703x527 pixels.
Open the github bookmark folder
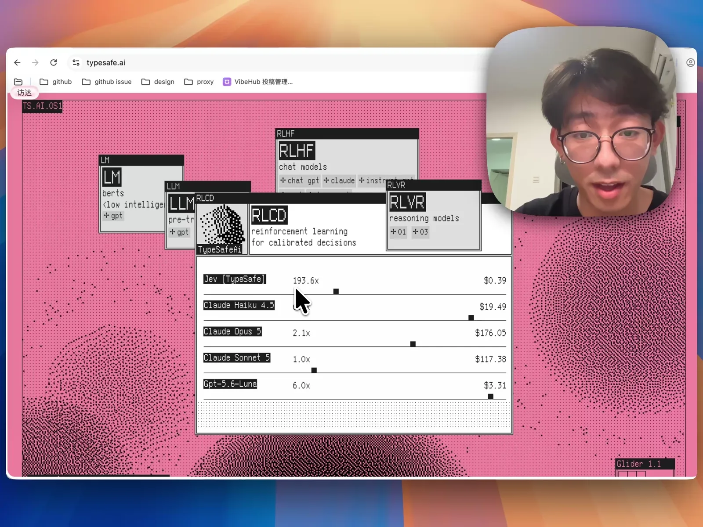[x=56, y=82]
